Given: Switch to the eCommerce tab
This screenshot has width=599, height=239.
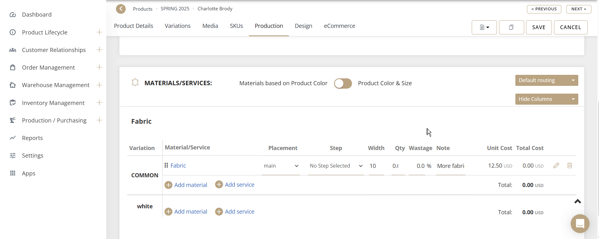Looking at the screenshot, I should 339,26.
